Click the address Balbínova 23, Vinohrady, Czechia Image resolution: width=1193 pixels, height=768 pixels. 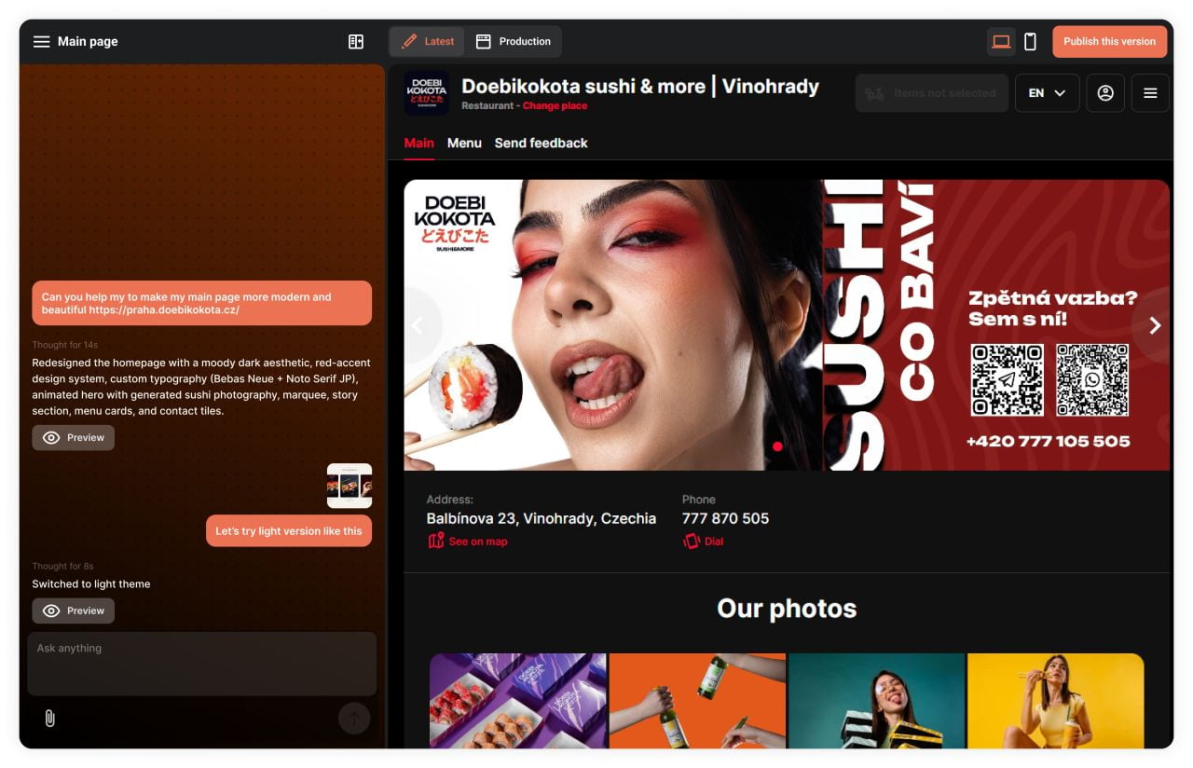pos(542,519)
